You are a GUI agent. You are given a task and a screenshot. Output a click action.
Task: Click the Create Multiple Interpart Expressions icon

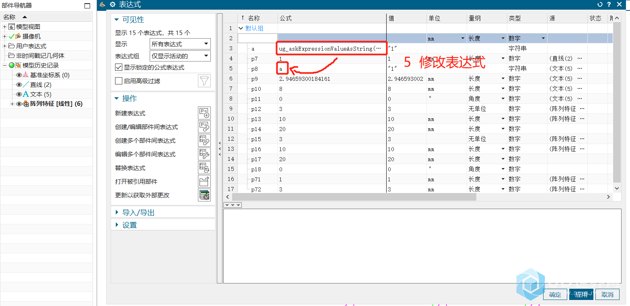pos(204,141)
